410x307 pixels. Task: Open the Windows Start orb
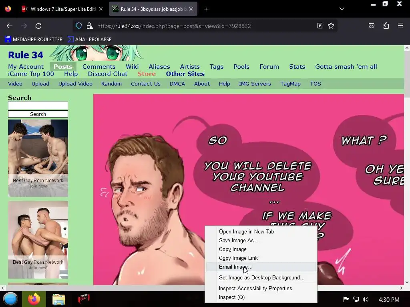point(11,299)
